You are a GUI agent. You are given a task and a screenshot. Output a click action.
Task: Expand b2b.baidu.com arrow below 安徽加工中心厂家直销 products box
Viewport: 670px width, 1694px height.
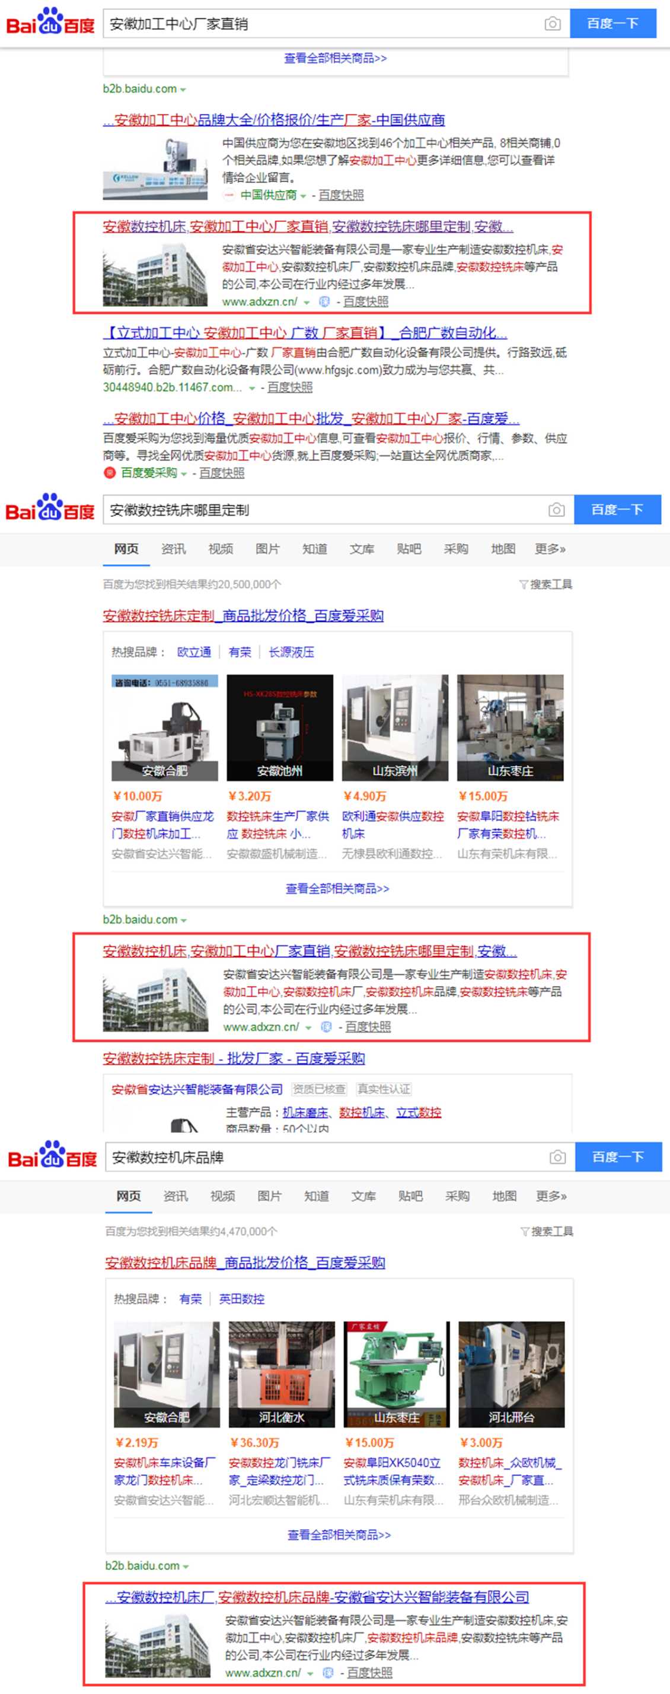click(183, 90)
